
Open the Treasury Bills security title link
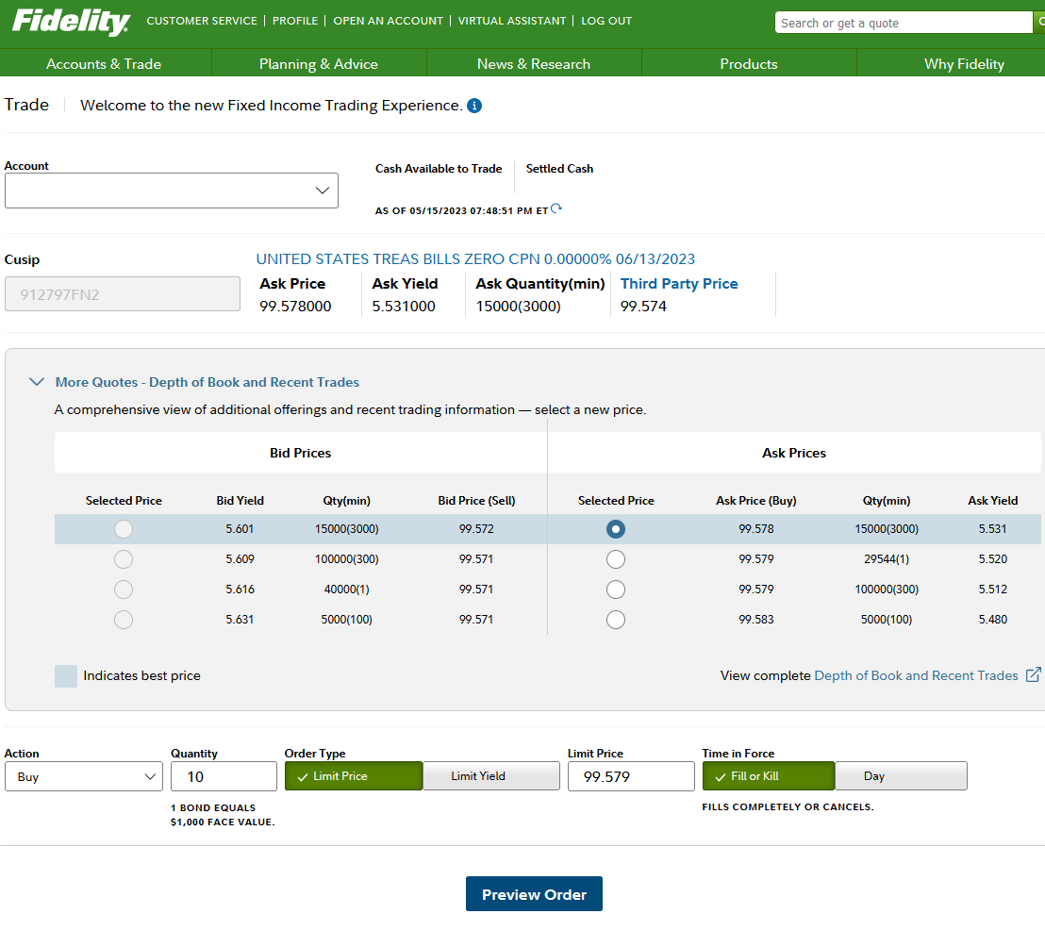pyautogui.click(x=475, y=258)
